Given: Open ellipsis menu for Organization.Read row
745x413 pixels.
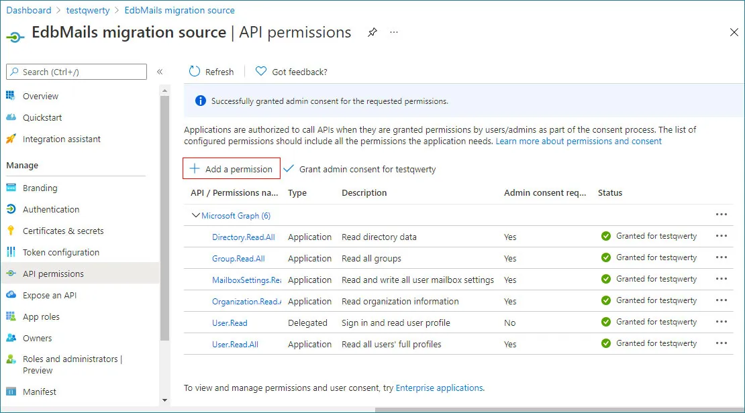Looking at the screenshot, I should click(722, 300).
